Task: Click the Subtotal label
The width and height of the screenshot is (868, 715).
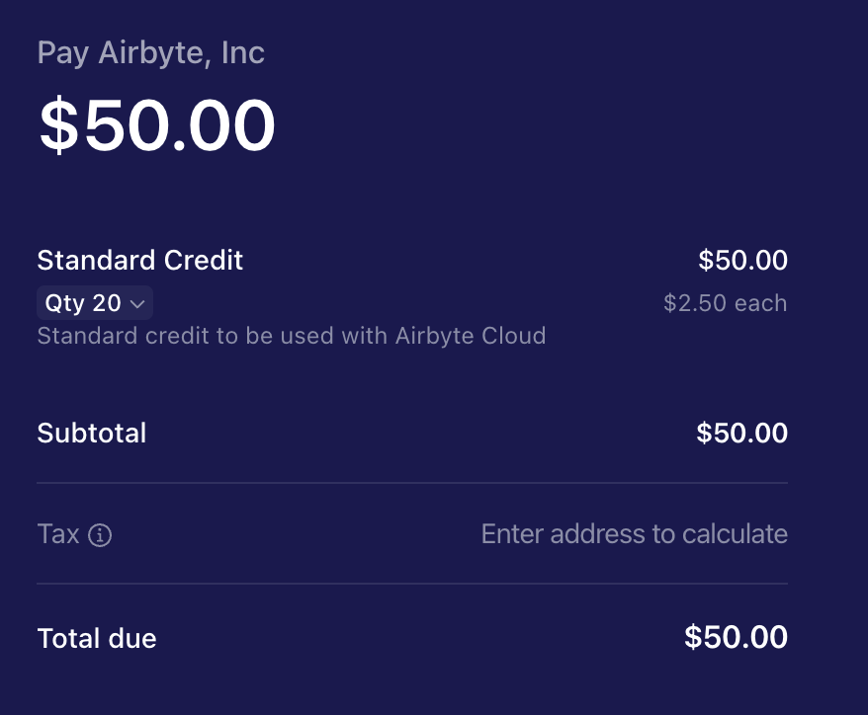Action: (92, 433)
